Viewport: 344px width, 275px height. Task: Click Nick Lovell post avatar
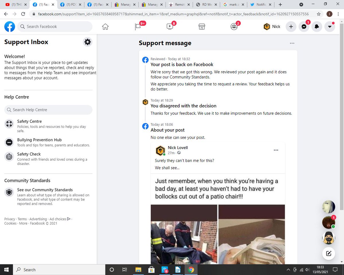161,150
